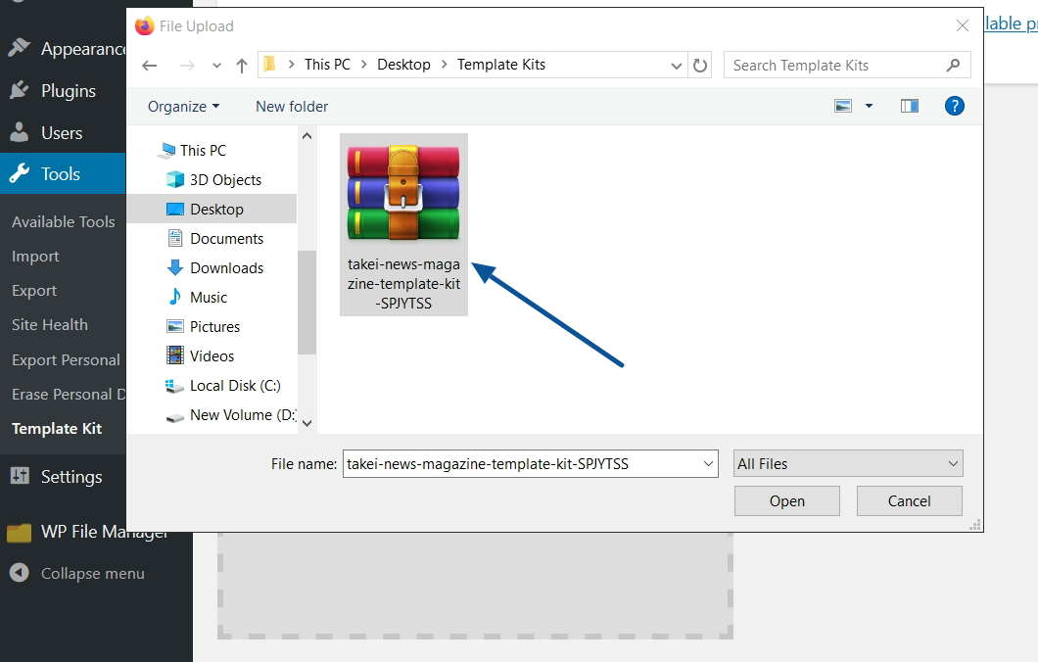Click the Open button
Screen dimensions: 1038x662
coord(787,501)
